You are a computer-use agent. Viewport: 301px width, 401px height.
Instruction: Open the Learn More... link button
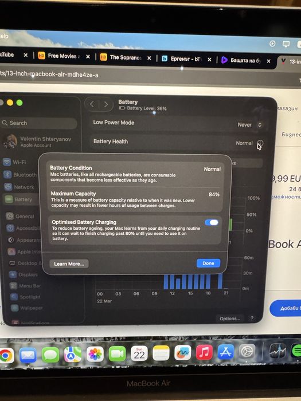click(69, 264)
